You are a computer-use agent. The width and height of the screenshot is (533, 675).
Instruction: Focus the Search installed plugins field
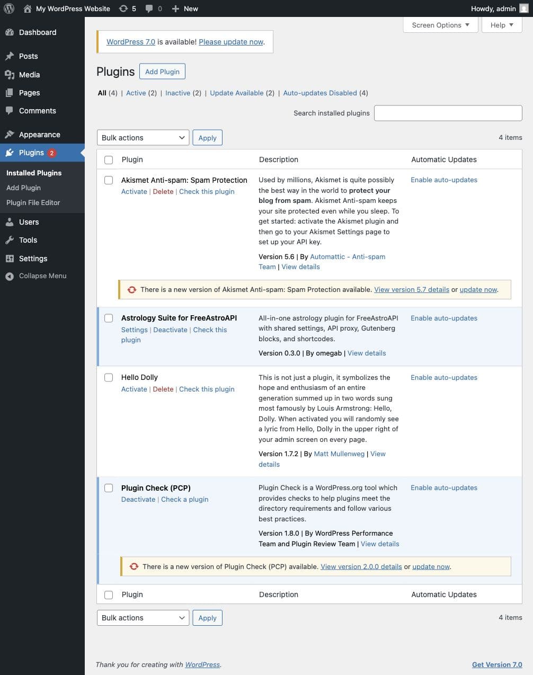(448, 113)
